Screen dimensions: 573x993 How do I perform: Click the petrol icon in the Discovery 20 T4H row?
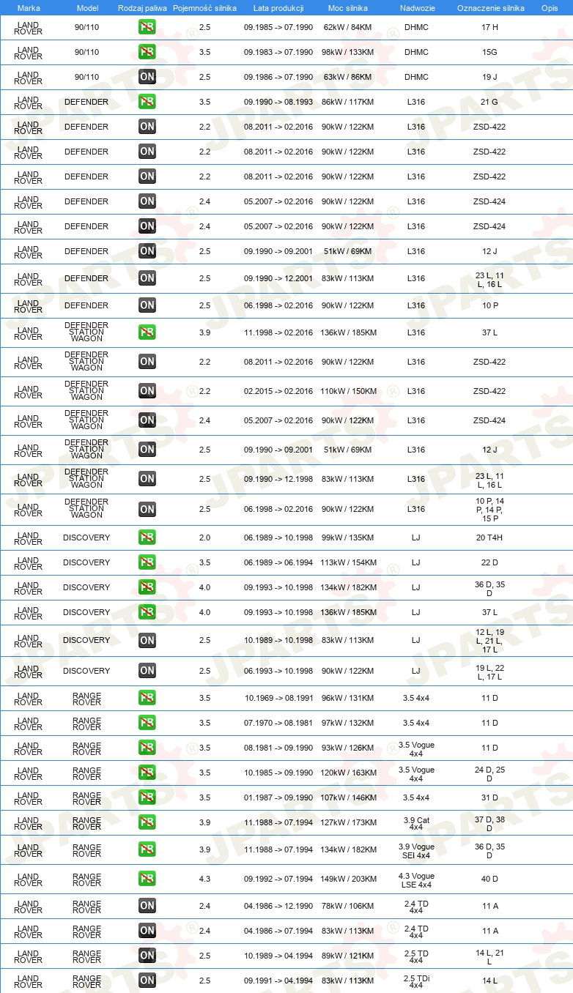coord(147,538)
